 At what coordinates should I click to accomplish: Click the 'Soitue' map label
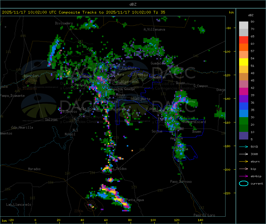(157, 131)
